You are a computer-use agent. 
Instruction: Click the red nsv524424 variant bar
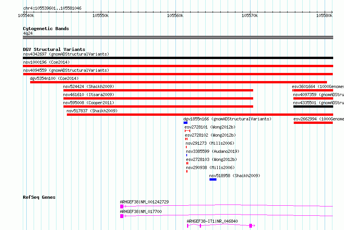(158, 90)
